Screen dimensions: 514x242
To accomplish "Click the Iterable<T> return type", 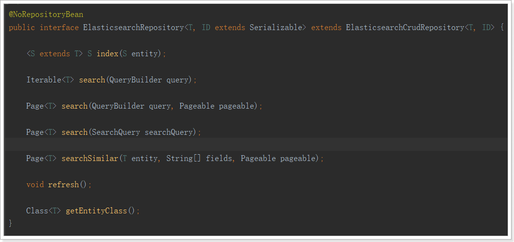I will tap(50, 80).
